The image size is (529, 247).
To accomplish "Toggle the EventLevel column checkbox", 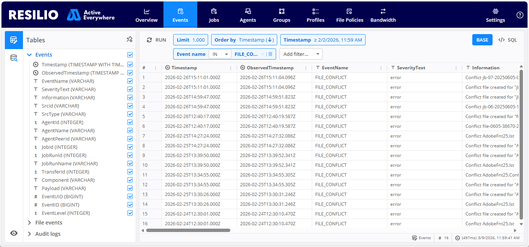I will pyautogui.click(x=130, y=213).
